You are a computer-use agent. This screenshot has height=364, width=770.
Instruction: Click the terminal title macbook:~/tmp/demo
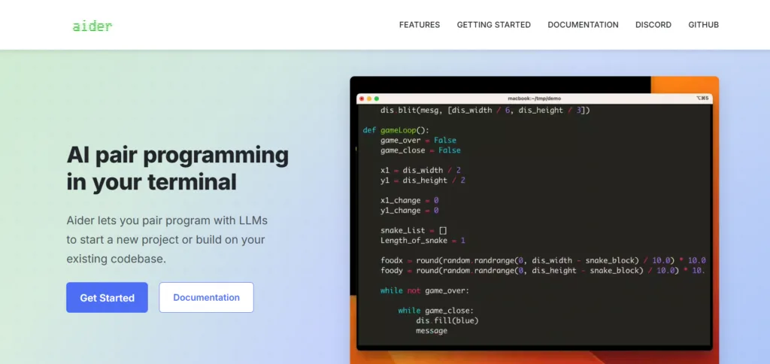click(x=534, y=99)
